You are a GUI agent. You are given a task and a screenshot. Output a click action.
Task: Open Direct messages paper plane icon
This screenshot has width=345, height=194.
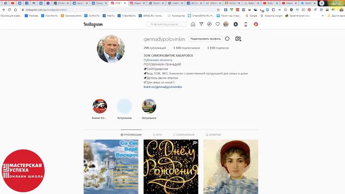pos(201,24)
